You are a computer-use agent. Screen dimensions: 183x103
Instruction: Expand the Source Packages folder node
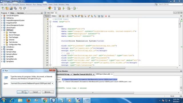(4, 35)
